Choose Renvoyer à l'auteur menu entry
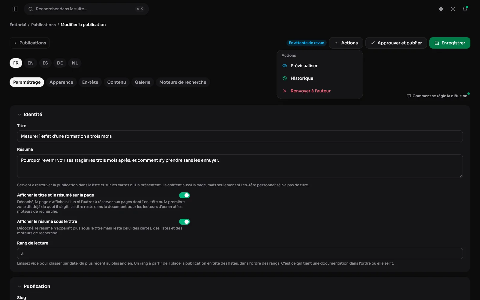This screenshot has width=480, height=300. 320,91
